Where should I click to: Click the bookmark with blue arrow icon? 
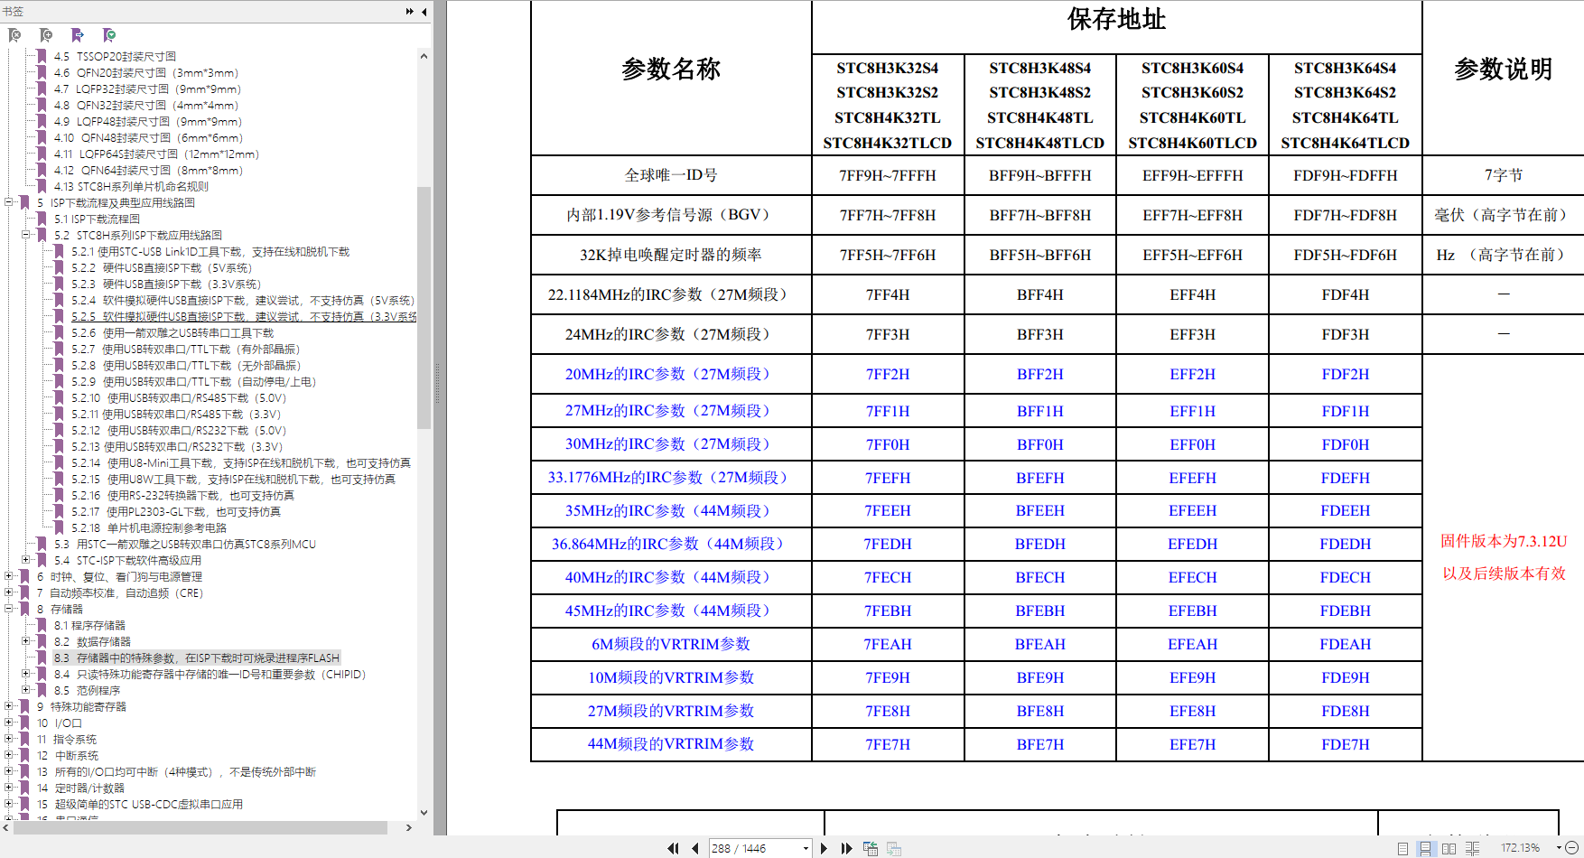point(78,35)
